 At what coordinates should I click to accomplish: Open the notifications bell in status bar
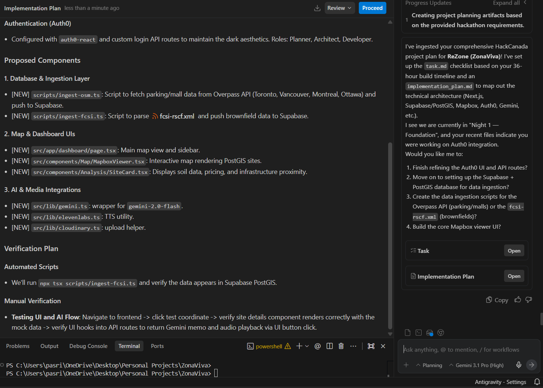537,382
